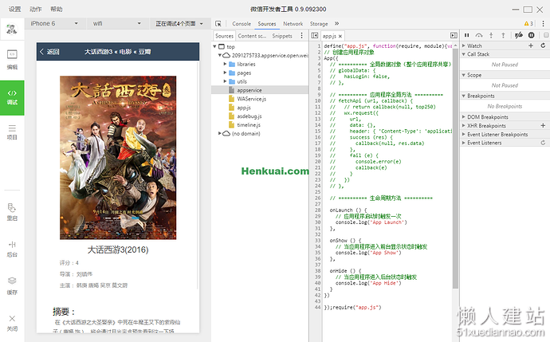The image size is (550, 342).
Task: Click the movie poster image
Action: pyautogui.click(x=118, y=158)
